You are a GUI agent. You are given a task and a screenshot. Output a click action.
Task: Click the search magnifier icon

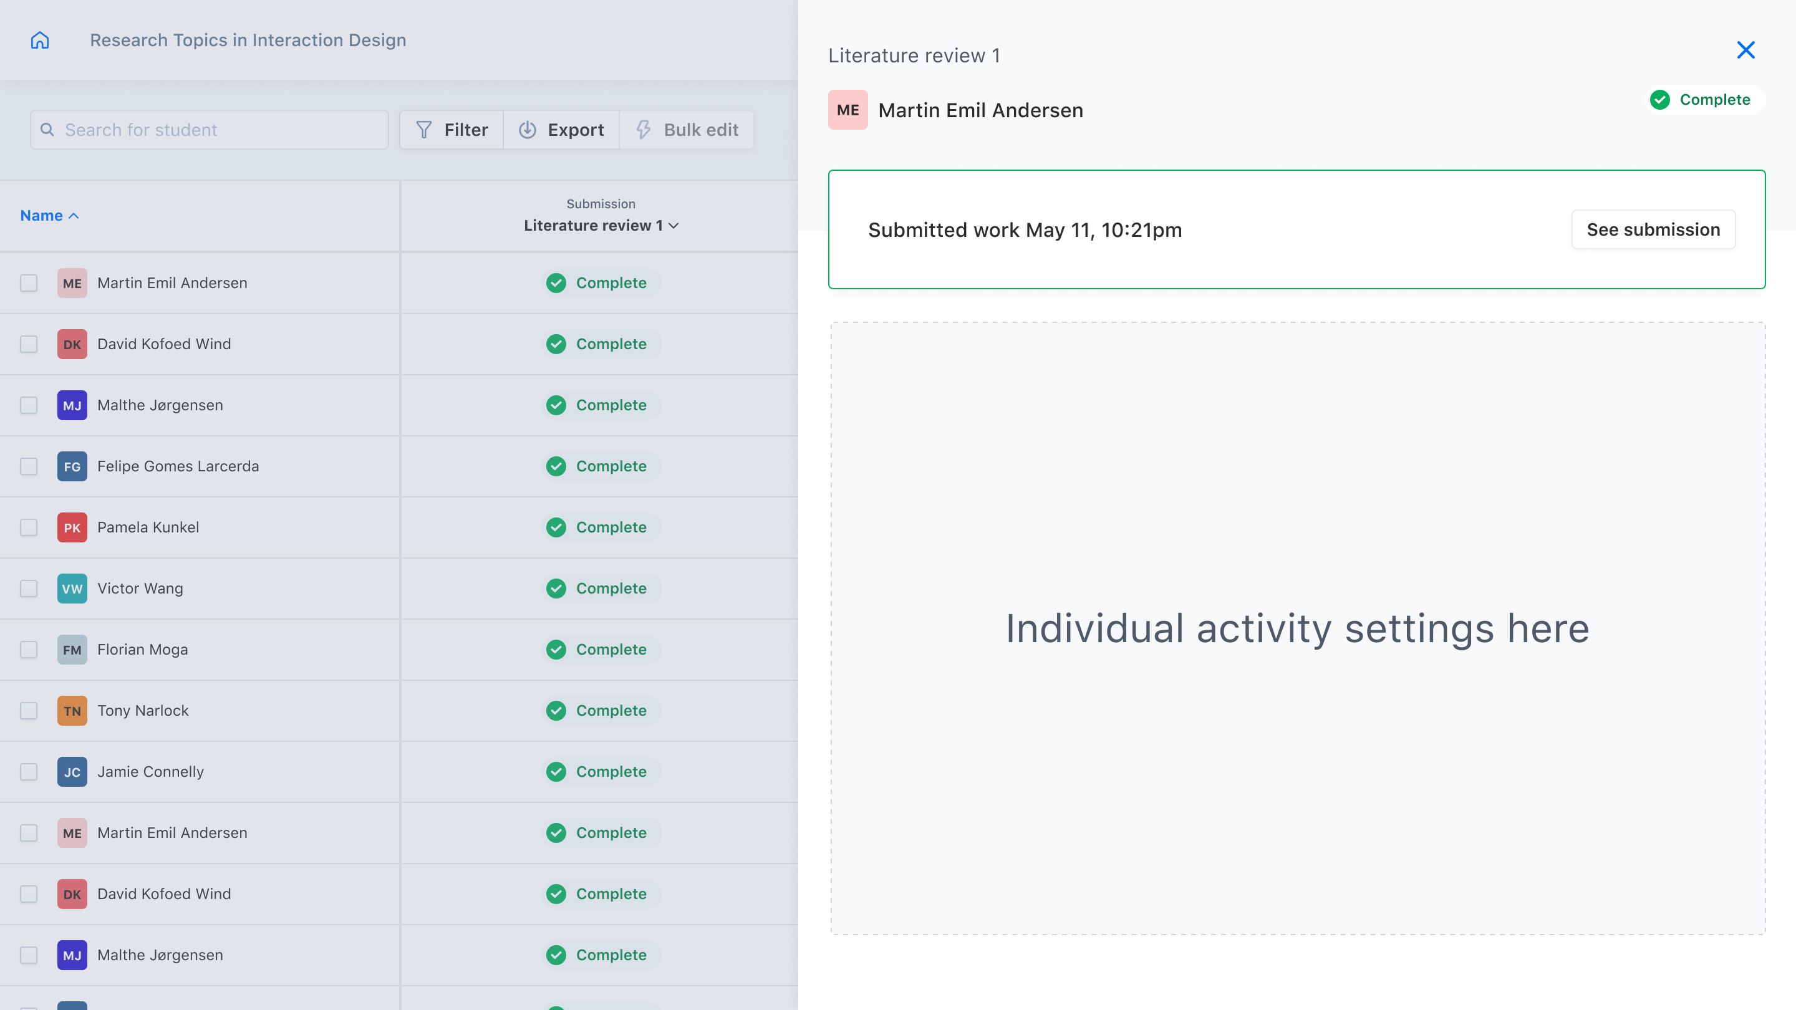click(x=47, y=130)
